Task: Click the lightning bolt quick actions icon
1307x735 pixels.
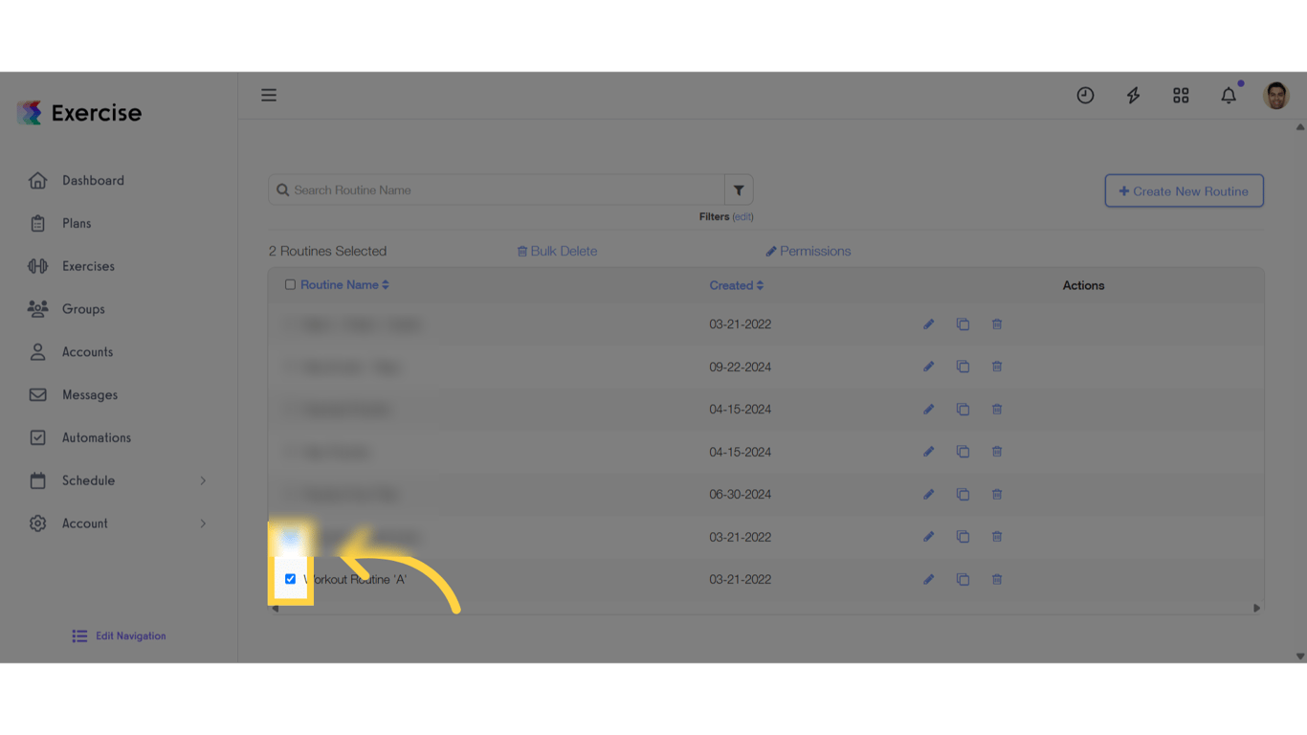Action: click(x=1133, y=95)
